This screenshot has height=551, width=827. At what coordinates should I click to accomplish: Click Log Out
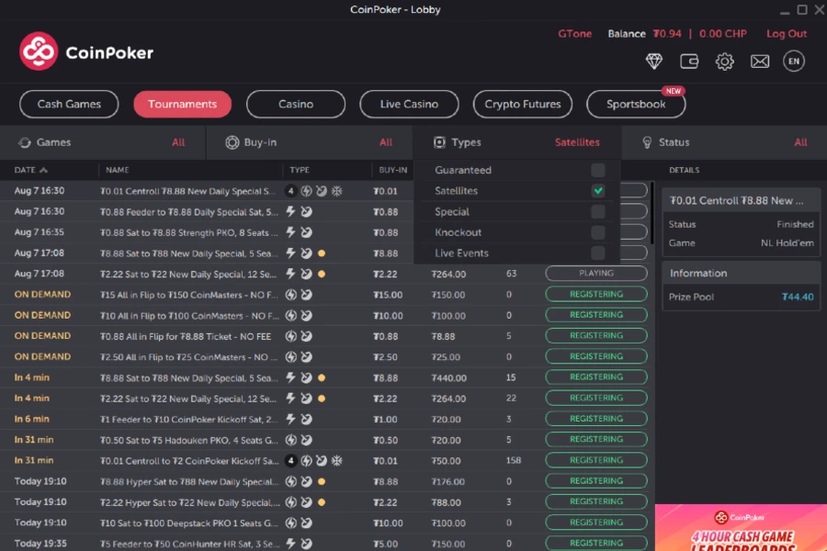pos(787,33)
